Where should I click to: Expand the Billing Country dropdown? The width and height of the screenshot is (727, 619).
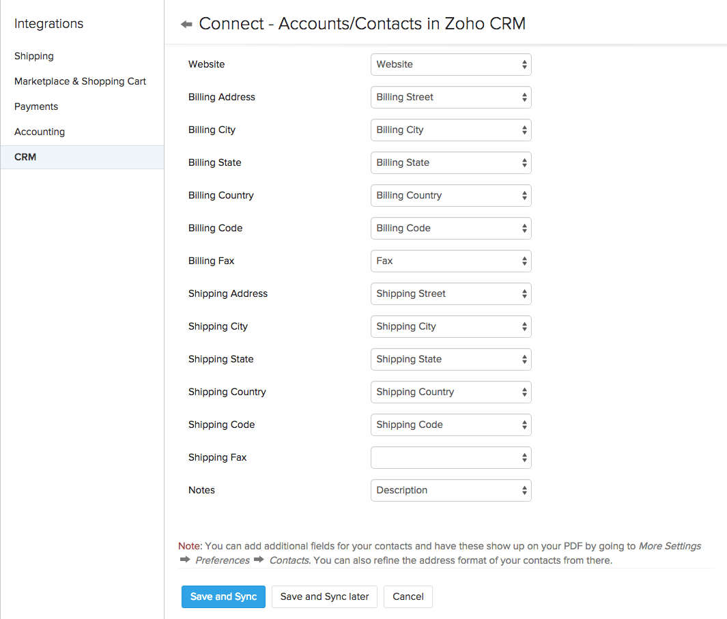coord(451,195)
